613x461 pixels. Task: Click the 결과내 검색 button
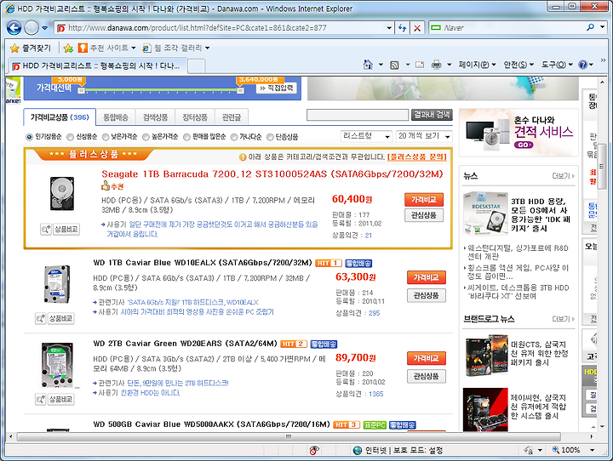pyautogui.click(x=432, y=115)
